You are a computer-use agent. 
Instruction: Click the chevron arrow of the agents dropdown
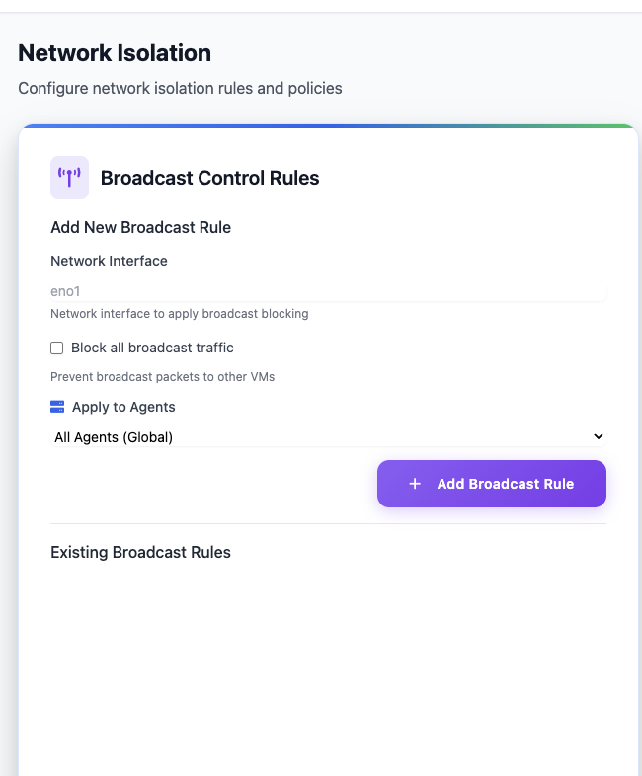click(x=597, y=436)
